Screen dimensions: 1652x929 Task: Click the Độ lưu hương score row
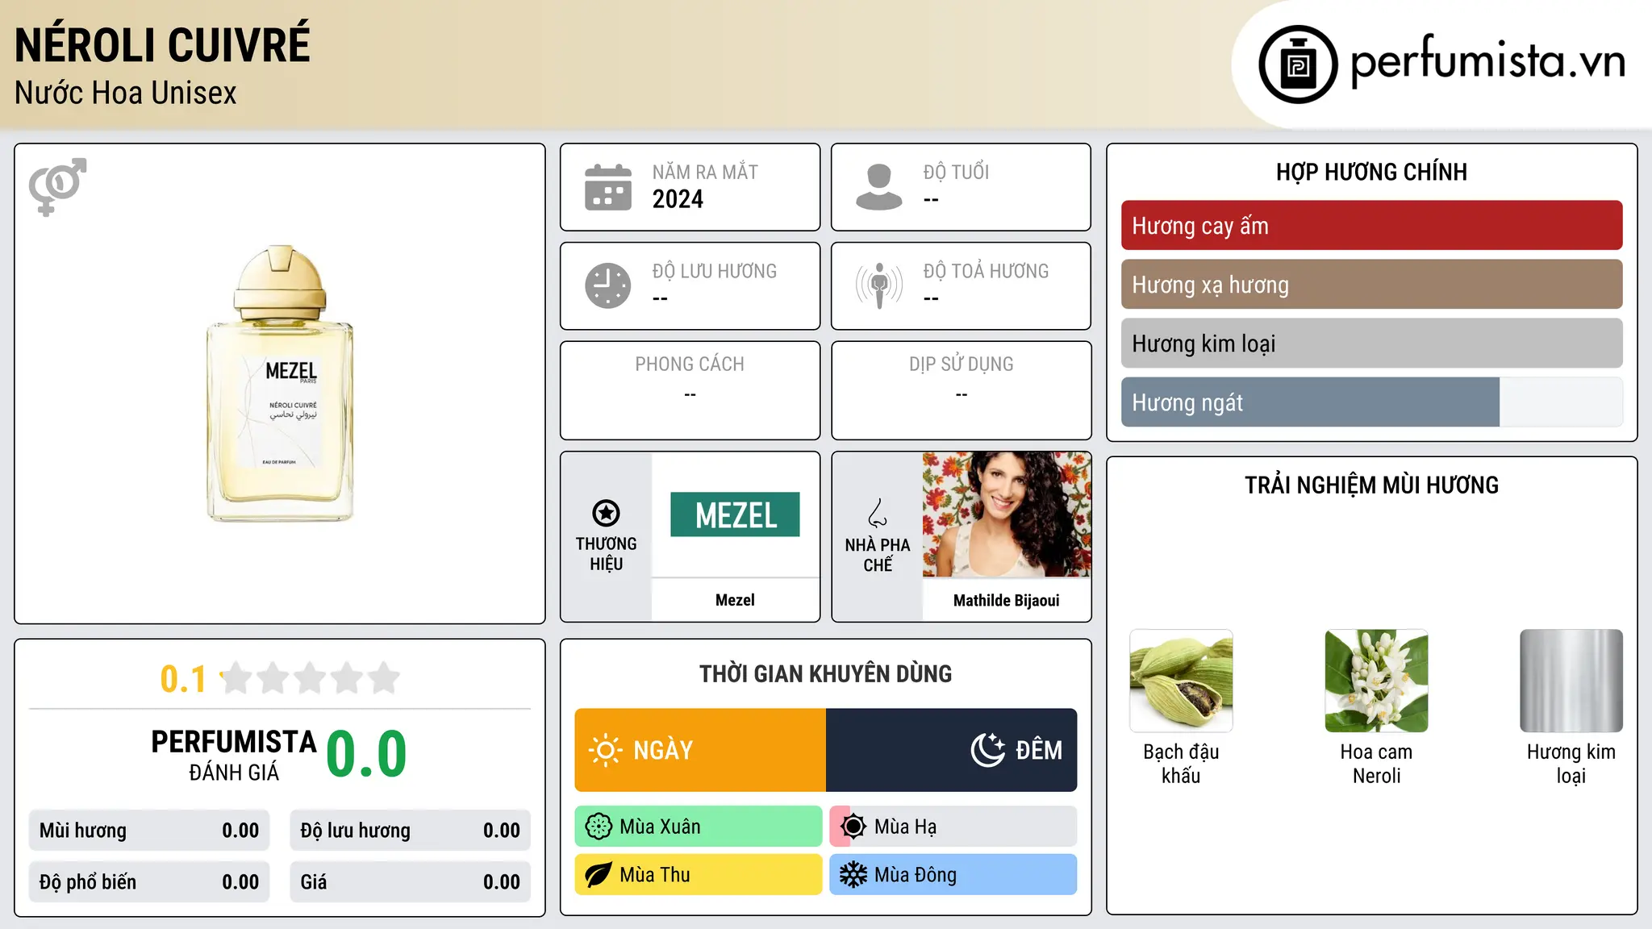point(410,831)
